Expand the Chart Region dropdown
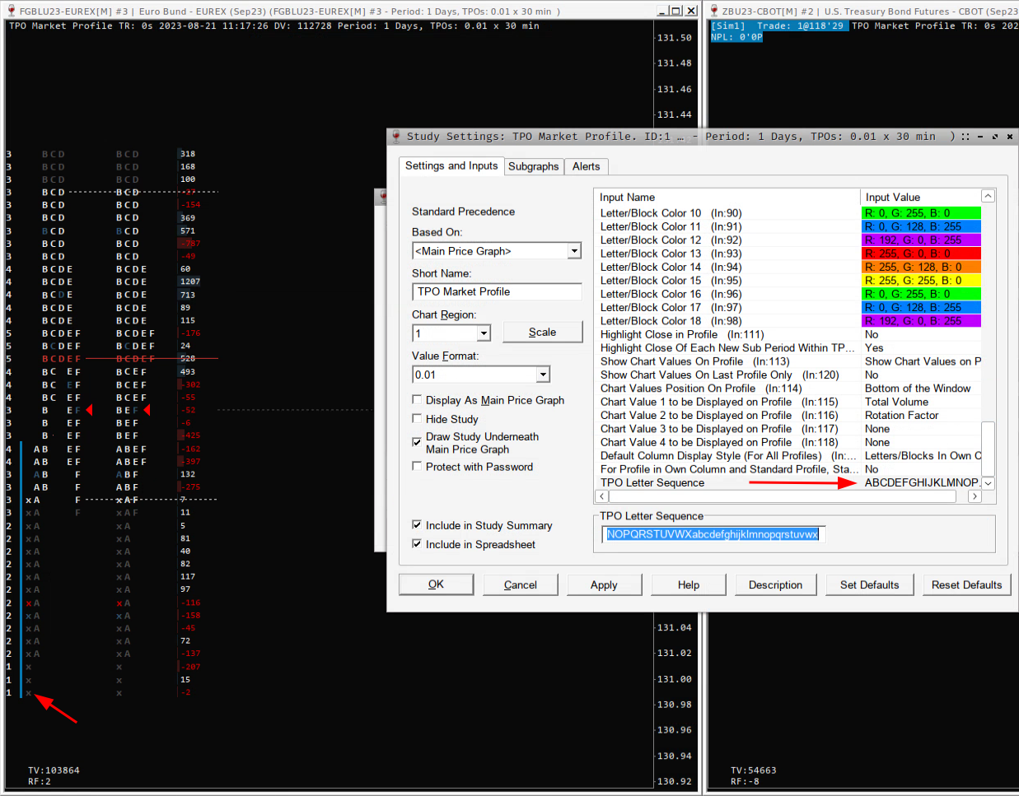Screen dimensions: 1019x796 pyautogui.click(x=484, y=333)
